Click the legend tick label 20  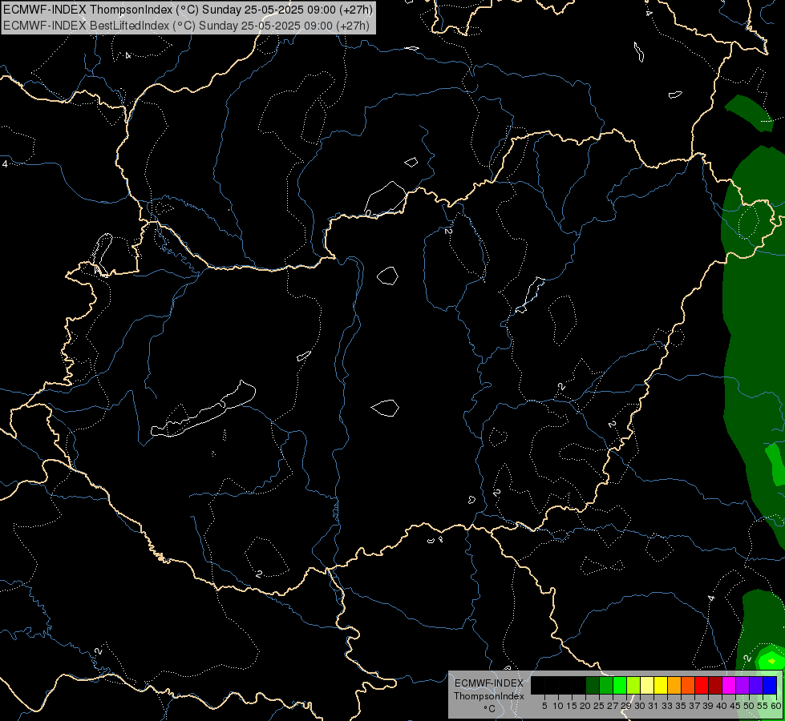coord(585,706)
